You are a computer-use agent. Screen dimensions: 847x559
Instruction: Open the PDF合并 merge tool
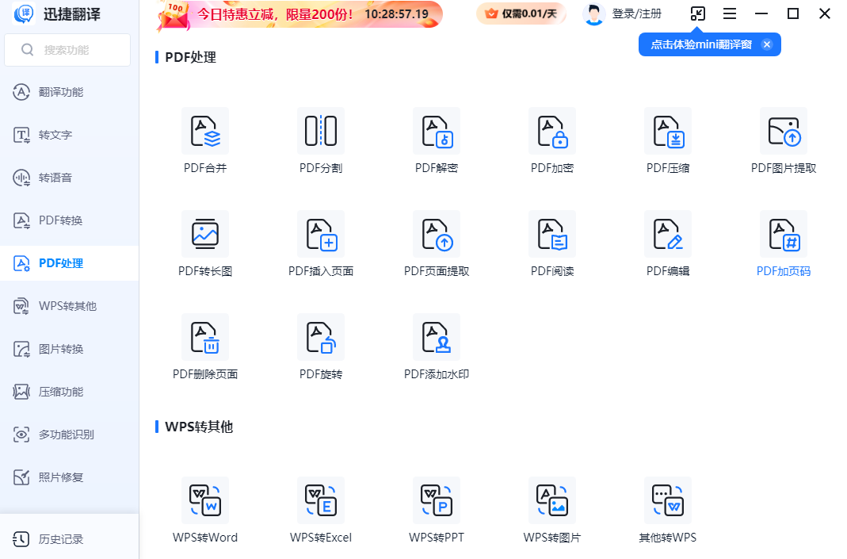pos(205,132)
